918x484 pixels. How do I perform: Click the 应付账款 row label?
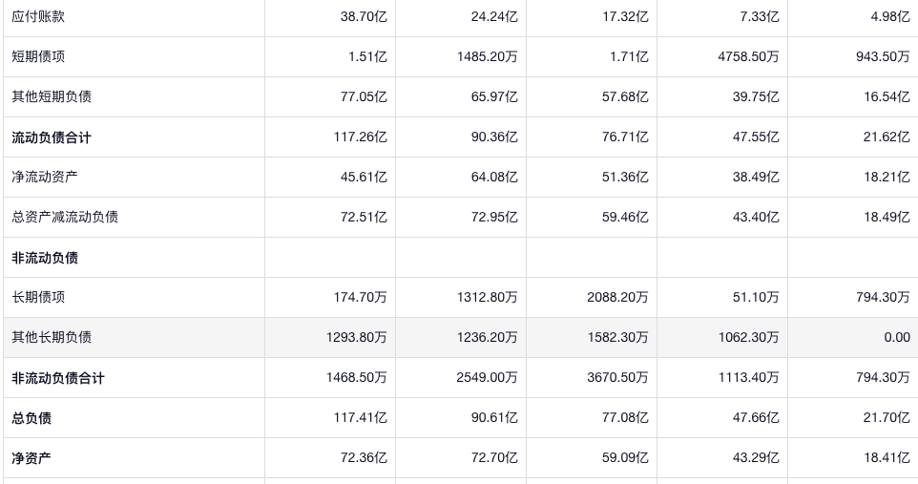coord(38,17)
